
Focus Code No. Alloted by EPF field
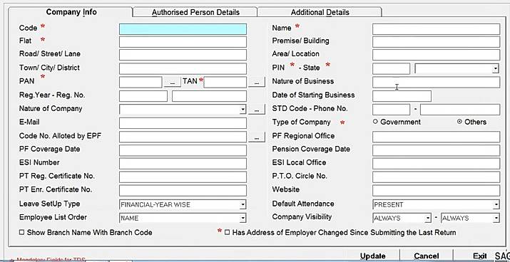183,137
